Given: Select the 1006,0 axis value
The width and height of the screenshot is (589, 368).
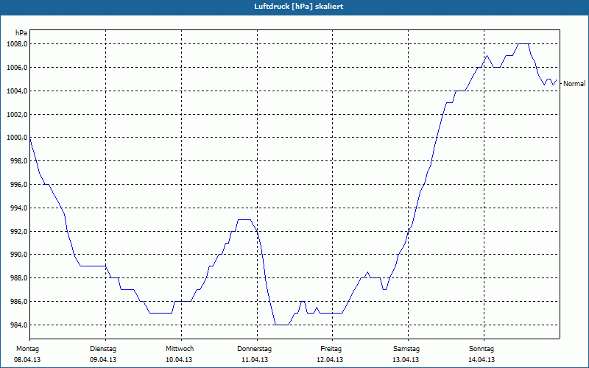Looking at the screenshot, I should pos(17,68).
